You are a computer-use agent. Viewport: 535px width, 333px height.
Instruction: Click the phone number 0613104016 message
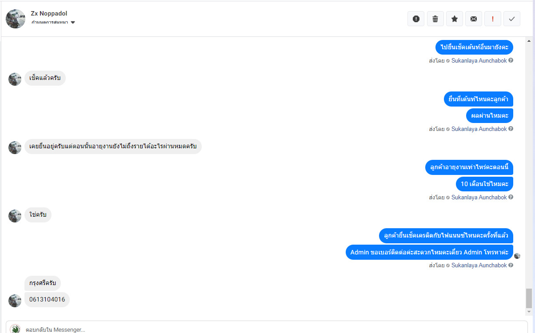[x=47, y=299]
